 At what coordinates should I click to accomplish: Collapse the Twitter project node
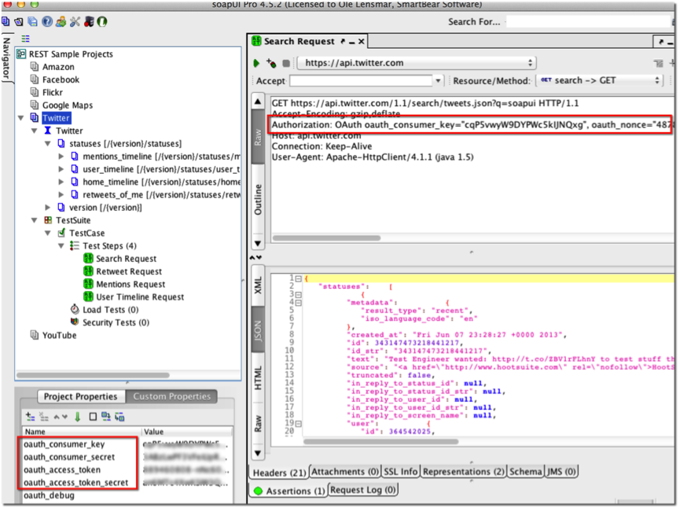(x=20, y=117)
